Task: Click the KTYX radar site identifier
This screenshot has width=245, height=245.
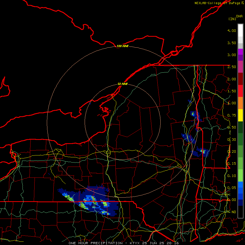Action: [x=135, y=243]
